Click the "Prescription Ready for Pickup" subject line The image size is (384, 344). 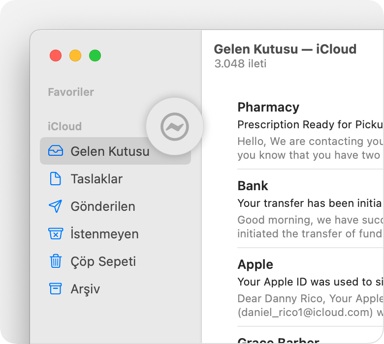[310, 124]
